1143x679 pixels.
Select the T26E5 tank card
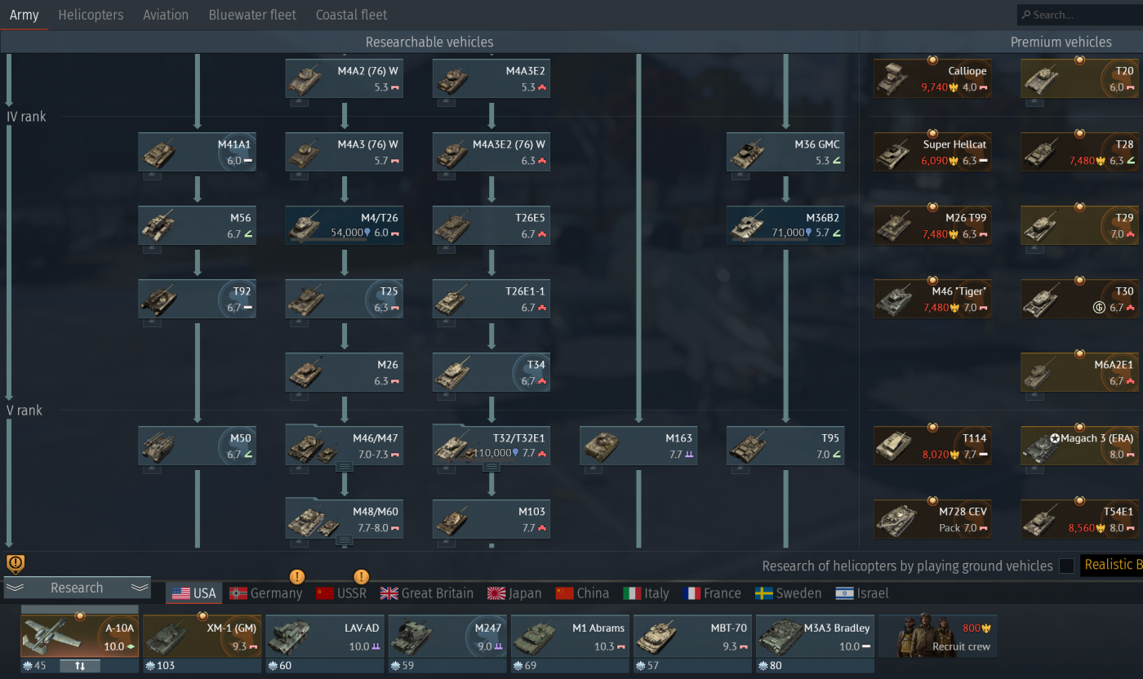click(x=491, y=225)
